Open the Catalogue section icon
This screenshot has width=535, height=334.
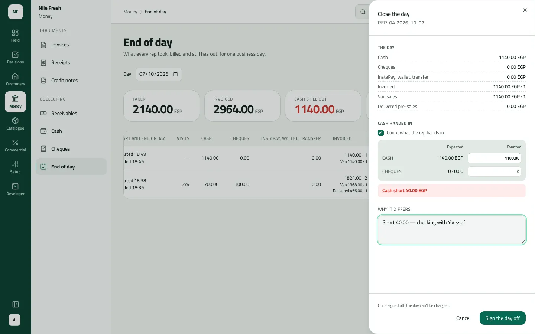(x=15, y=124)
